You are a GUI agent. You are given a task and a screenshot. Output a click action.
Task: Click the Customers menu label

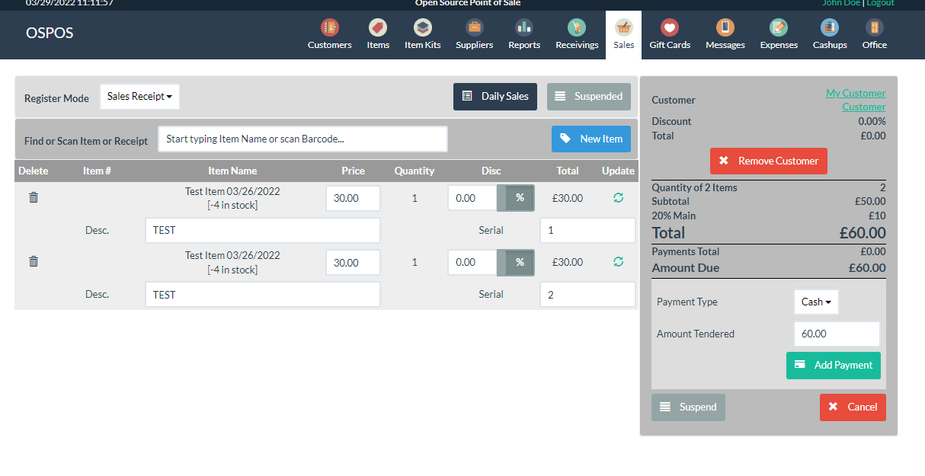coord(330,45)
